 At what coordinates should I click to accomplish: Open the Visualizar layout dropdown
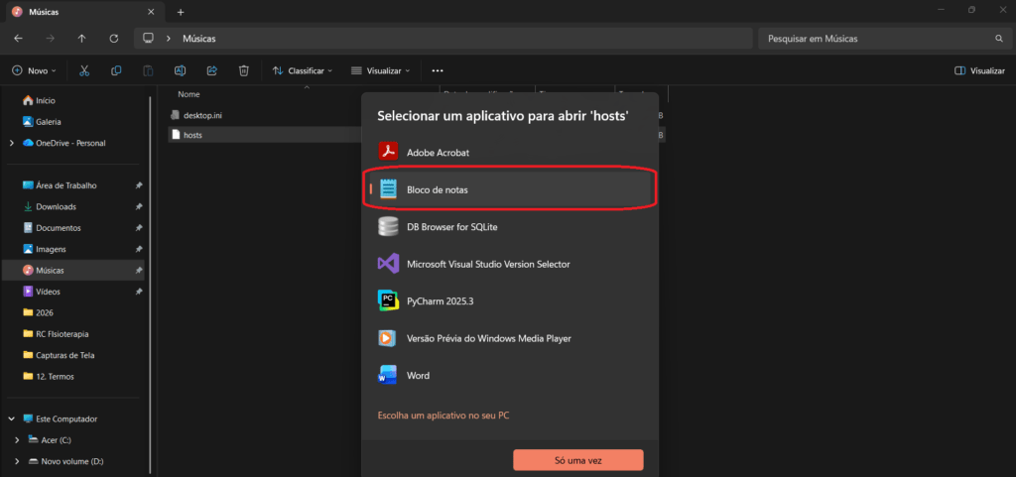pos(380,70)
